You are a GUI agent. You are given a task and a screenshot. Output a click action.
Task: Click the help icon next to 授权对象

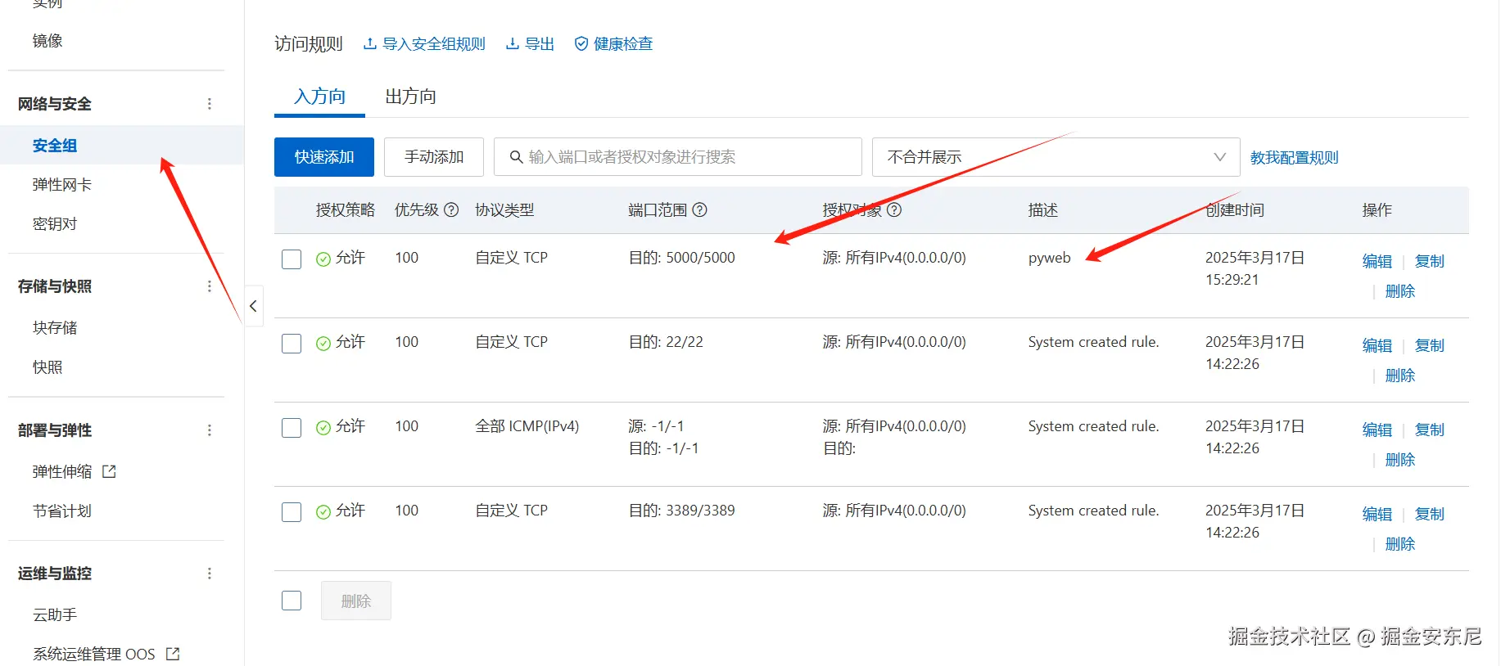[894, 210]
